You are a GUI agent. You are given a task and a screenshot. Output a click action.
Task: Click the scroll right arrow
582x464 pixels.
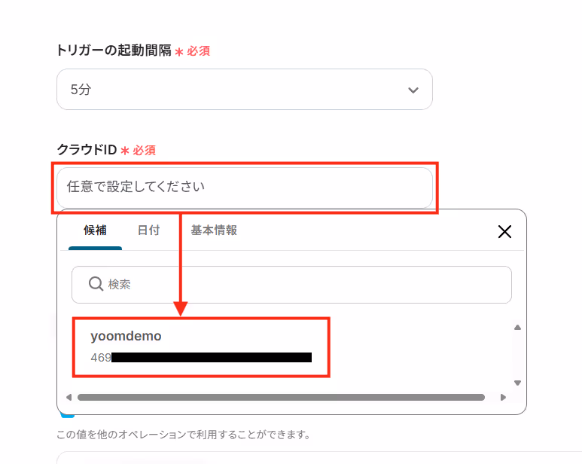[503, 397]
